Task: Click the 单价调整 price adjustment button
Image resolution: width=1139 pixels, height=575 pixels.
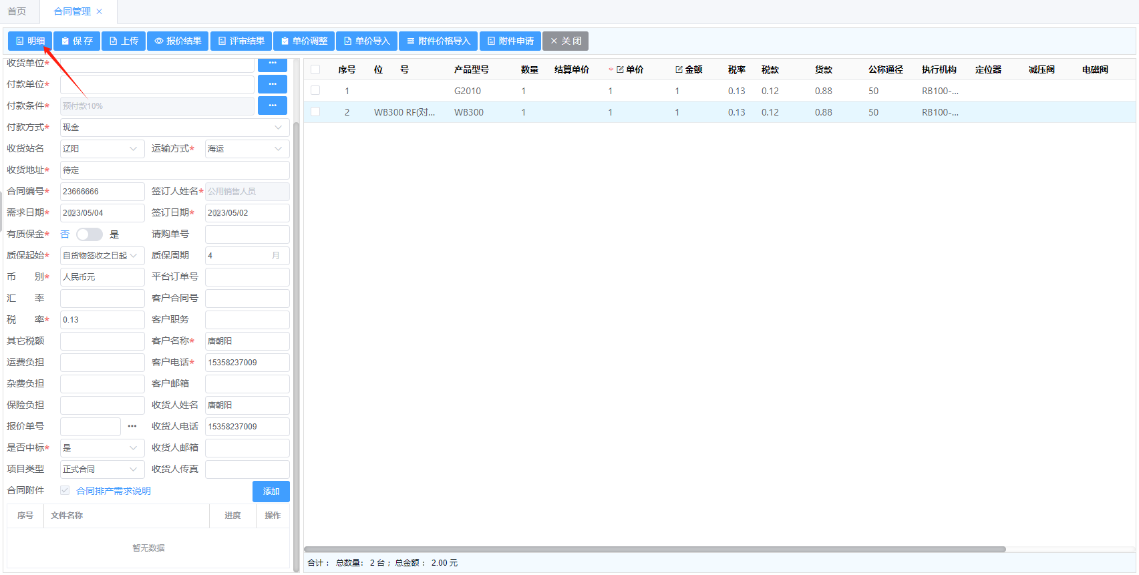Action: coord(304,41)
